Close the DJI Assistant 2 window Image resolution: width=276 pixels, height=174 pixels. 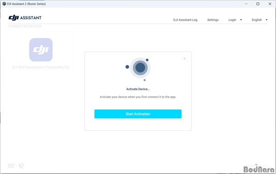click(270, 4)
